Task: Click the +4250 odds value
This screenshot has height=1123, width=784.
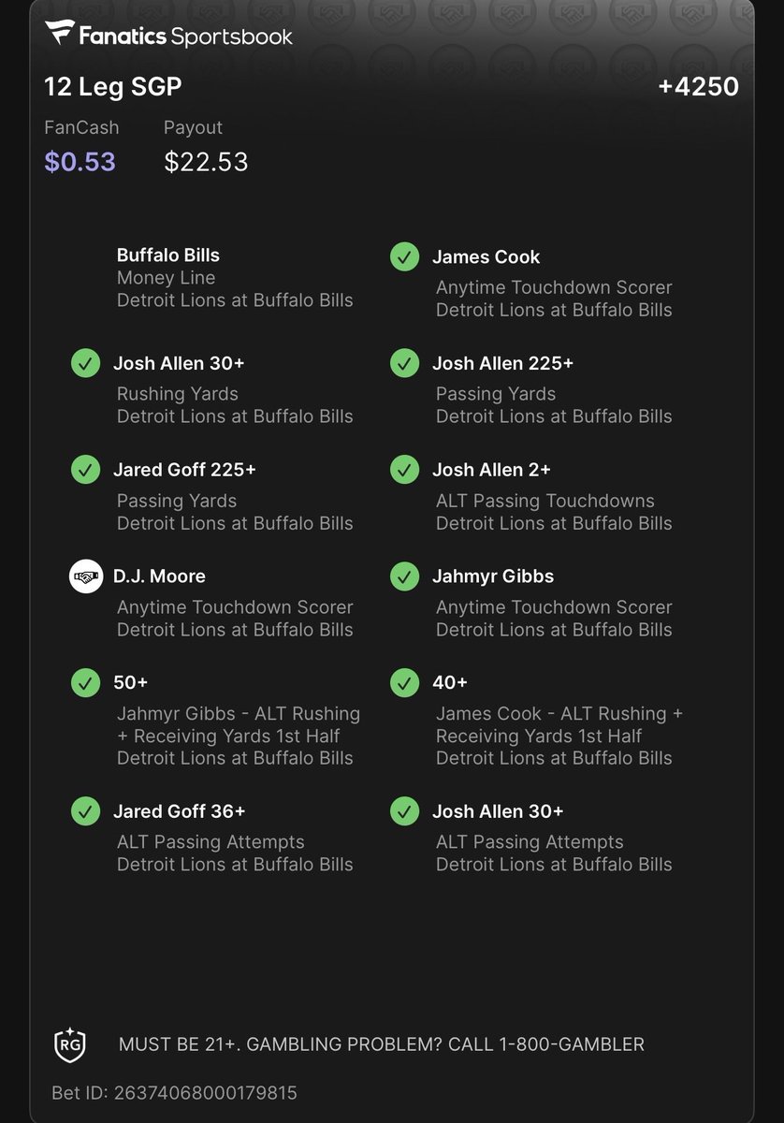Action: 698,87
